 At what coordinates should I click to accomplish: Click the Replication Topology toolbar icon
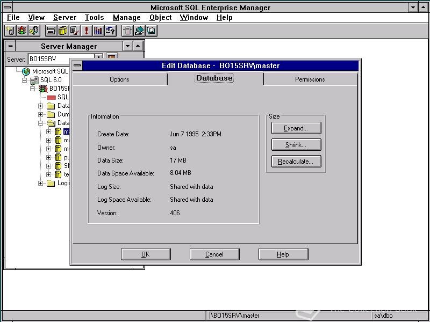click(127, 31)
